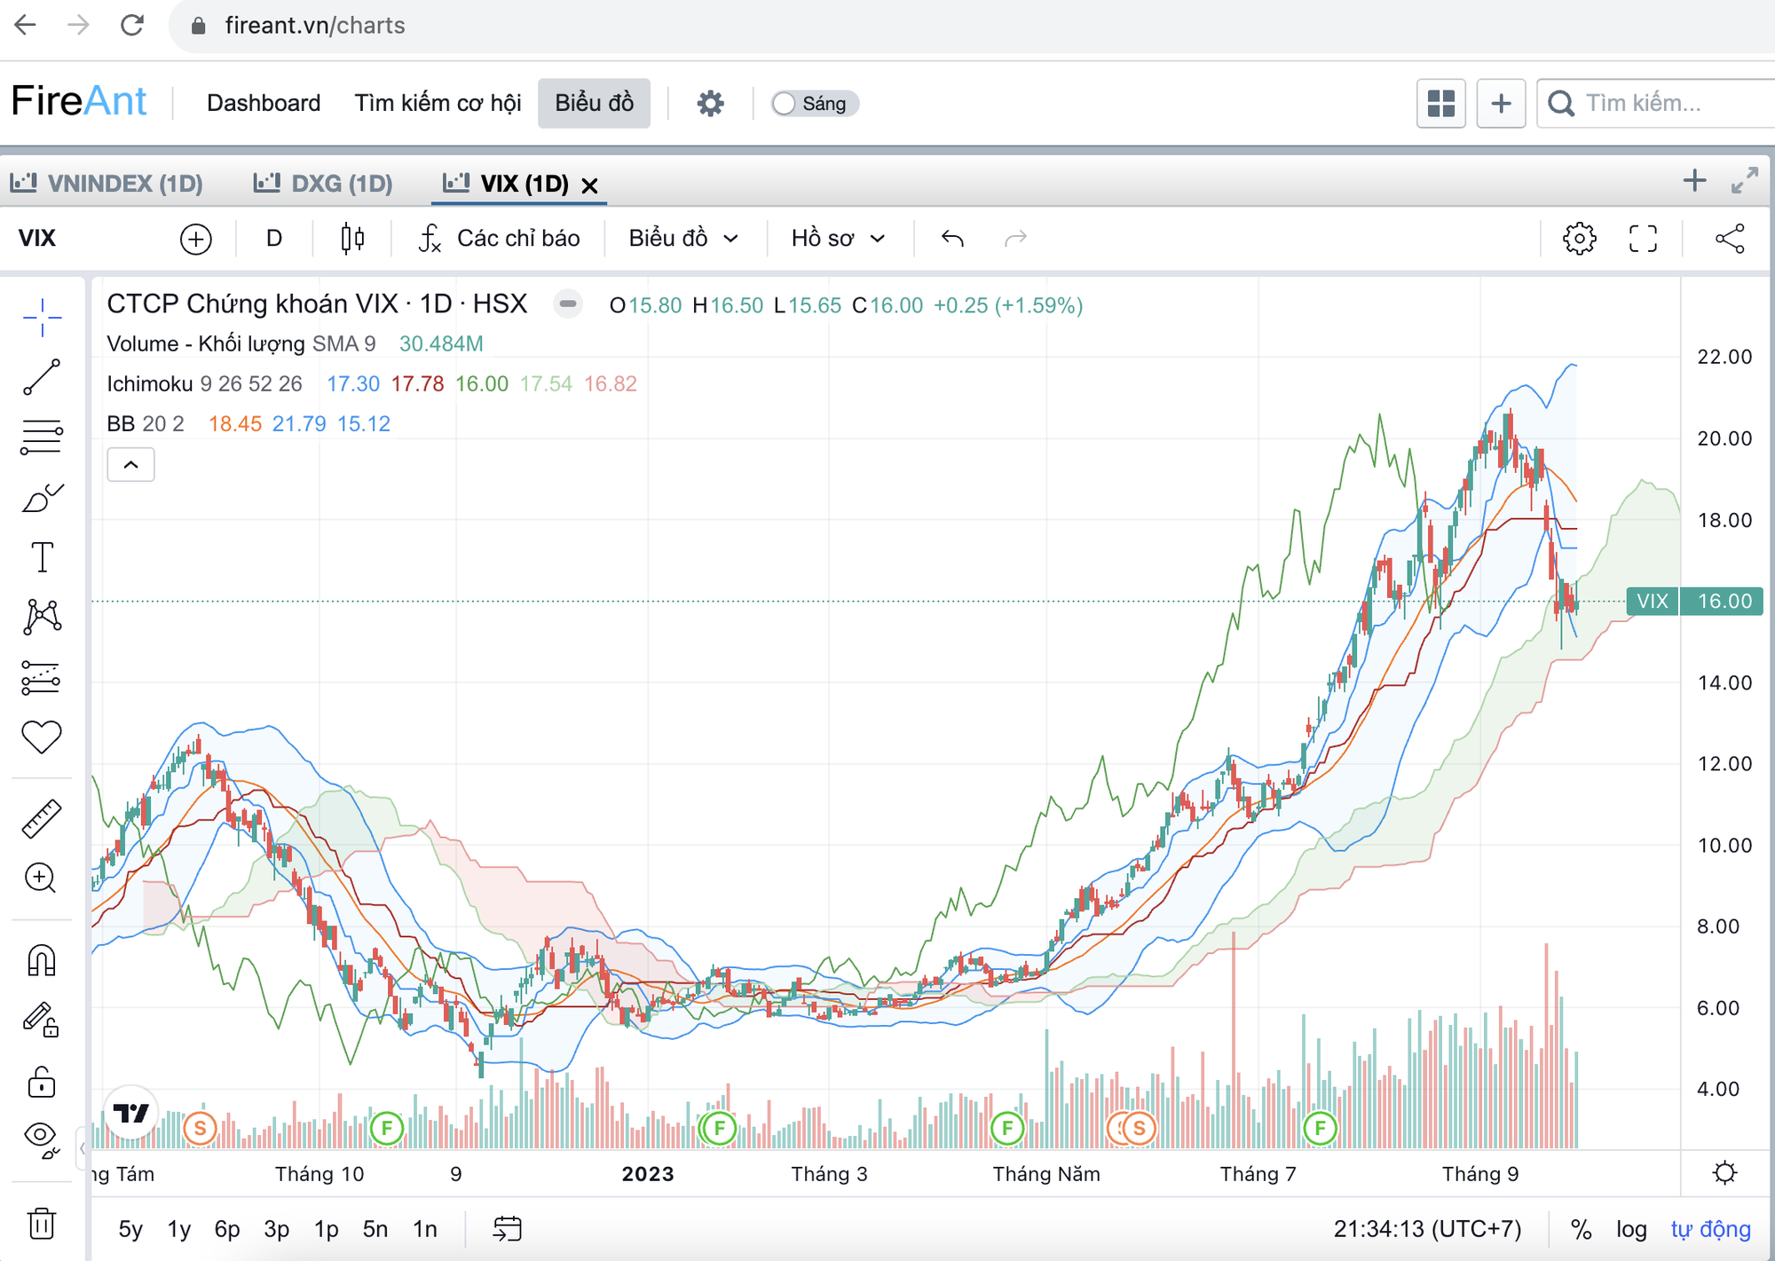The height and width of the screenshot is (1261, 1775).
Task: Open the candlestick chart style selector
Action: tap(352, 239)
